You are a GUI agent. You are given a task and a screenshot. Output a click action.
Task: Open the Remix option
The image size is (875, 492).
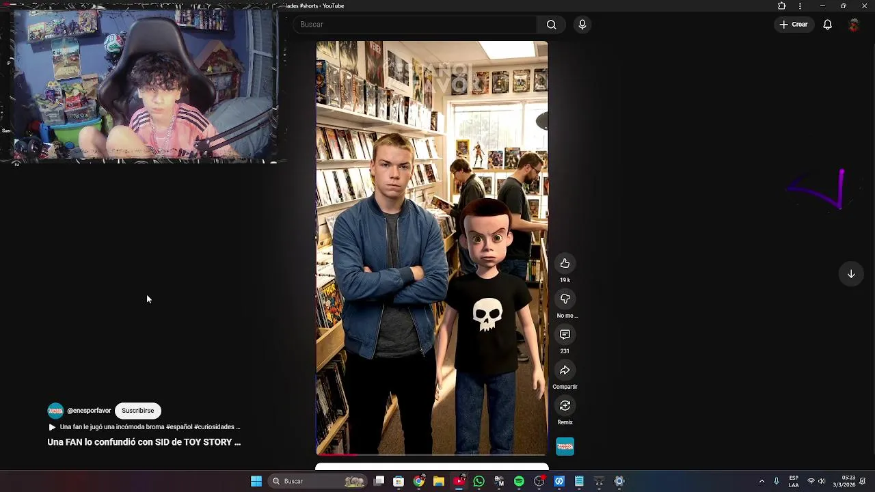[x=565, y=406]
